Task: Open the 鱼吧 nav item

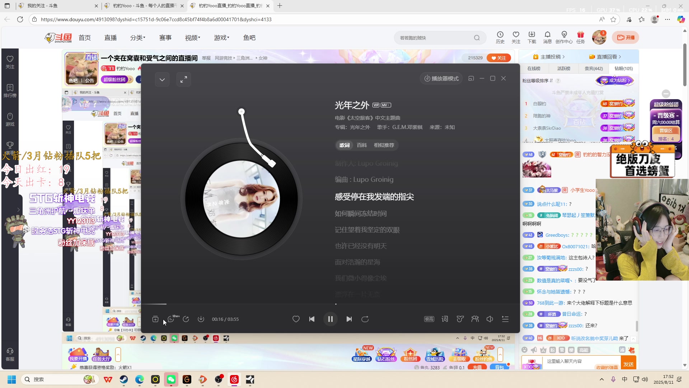Action: pyautogui.click(x=249, y=38)
